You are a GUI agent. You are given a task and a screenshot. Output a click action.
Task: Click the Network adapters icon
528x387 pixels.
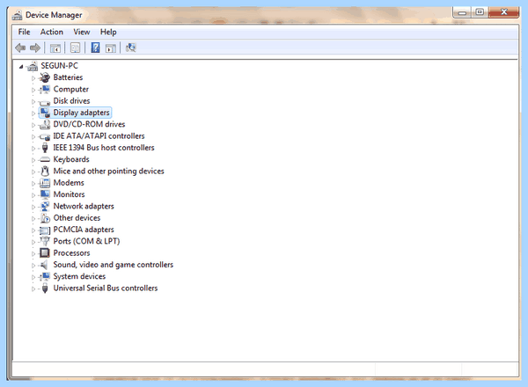pyautogui.click(x=45, y=207)
